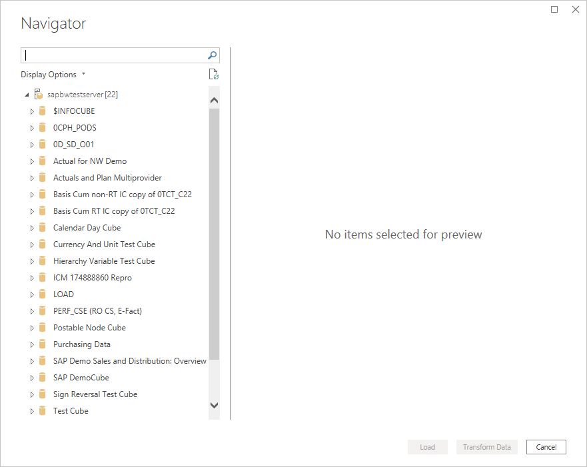
Task: Expand the Sign Reversal Test Cube
Action: pos(32,394)
